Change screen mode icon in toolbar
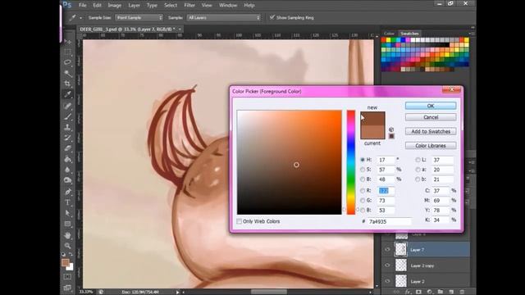Image resolution: width=525 pixels, height=295 pixels. [68, 288]
